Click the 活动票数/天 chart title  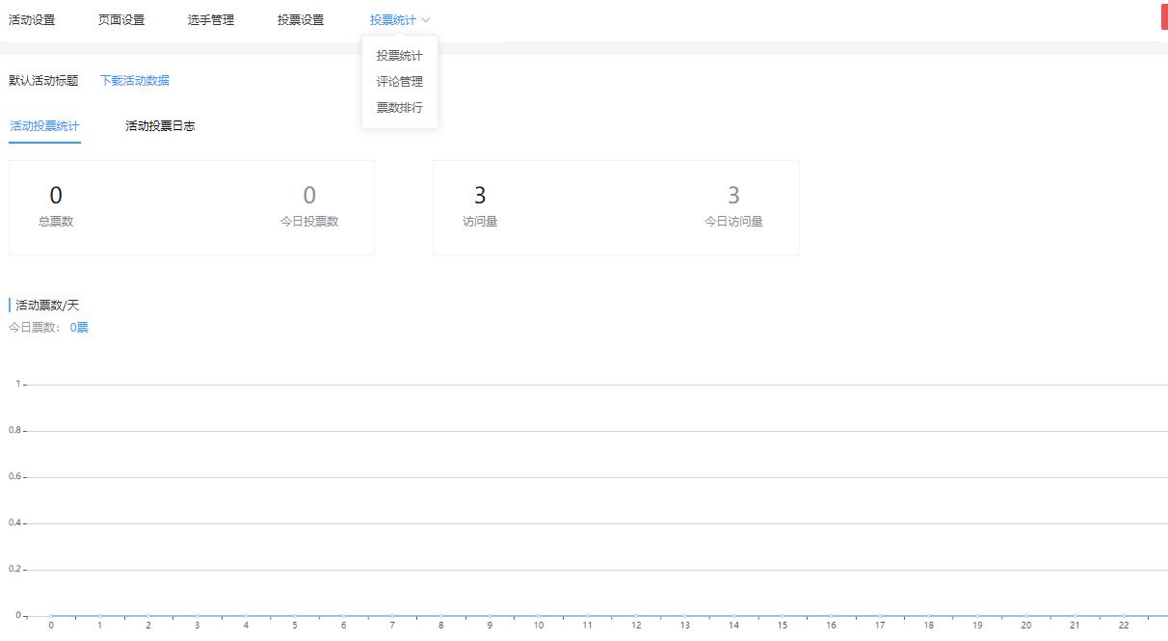click(x=48, y=303)
